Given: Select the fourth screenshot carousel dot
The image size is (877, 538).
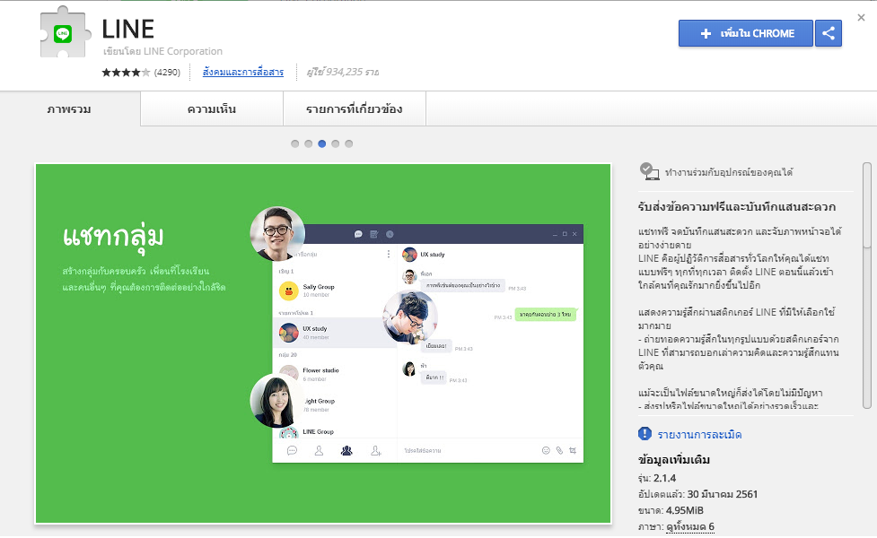Looking at the screenshot, I should [x=335, y=143].
